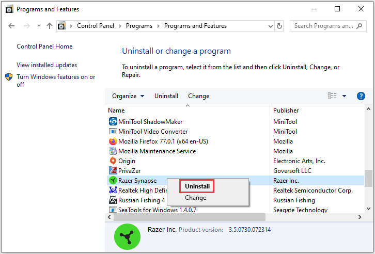
Task: Open the recent locations dropdown chevron
Action: pyautogui.click(x=39, y=26)
